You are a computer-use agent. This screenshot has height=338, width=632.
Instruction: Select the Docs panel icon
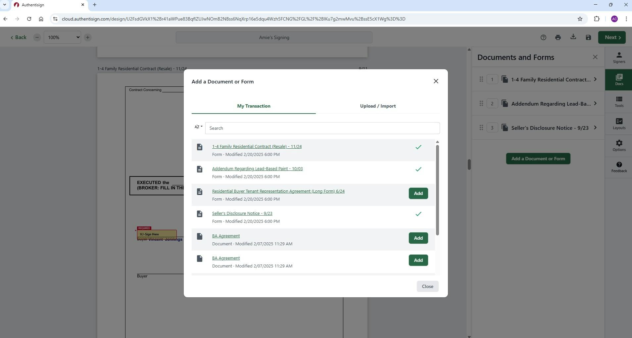618,79
